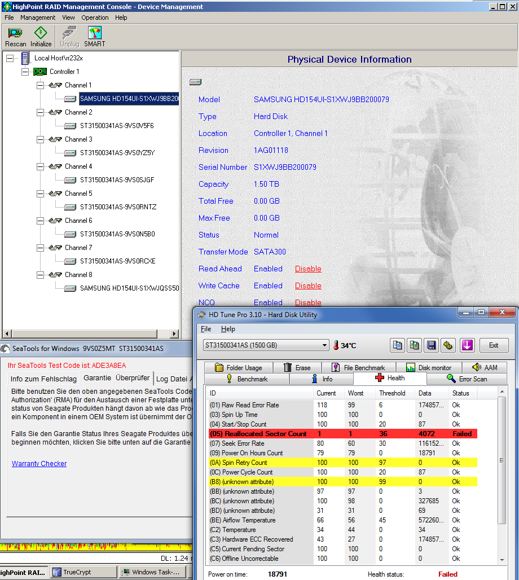
Task: Click Disable link for Write Cache
Action: (x=308, y=286)
